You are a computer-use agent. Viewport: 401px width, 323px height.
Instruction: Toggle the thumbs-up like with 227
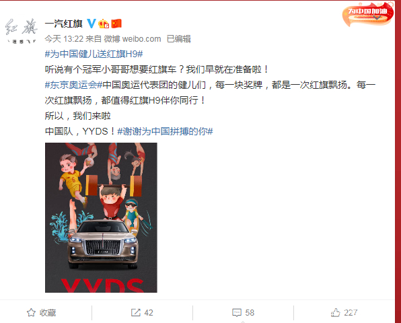pyautogui.click(x=344, y=312)
